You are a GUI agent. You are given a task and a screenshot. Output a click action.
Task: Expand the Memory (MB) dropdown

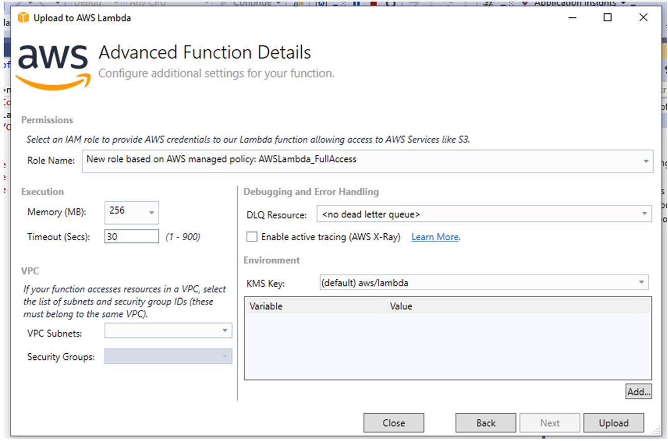[132, 212]
